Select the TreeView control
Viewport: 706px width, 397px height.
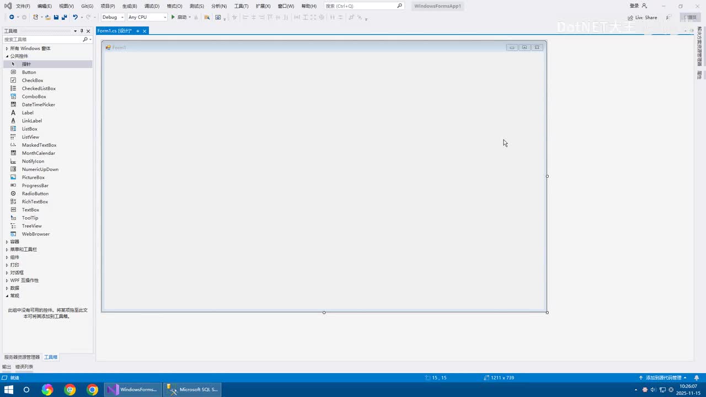click(x=47, y=226)
